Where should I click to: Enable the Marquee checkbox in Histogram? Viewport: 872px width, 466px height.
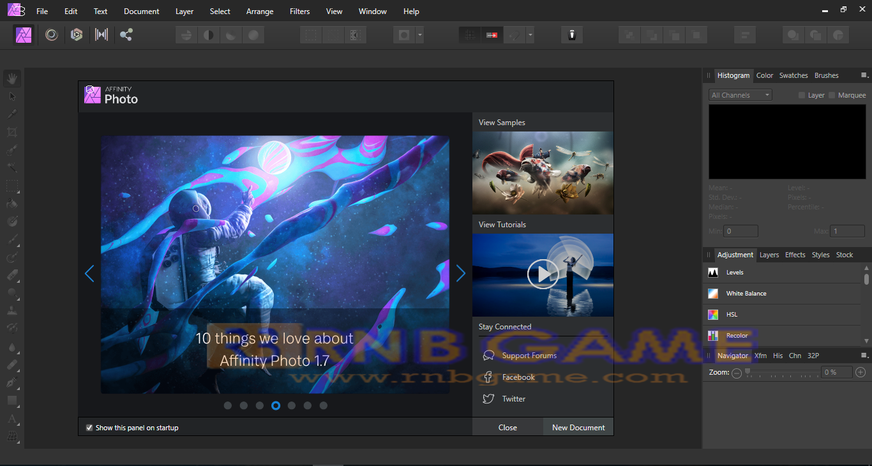click(x=832, y=95)
